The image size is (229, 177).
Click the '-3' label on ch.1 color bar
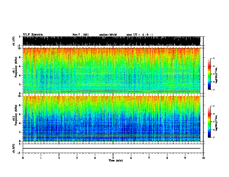[213, 58]
